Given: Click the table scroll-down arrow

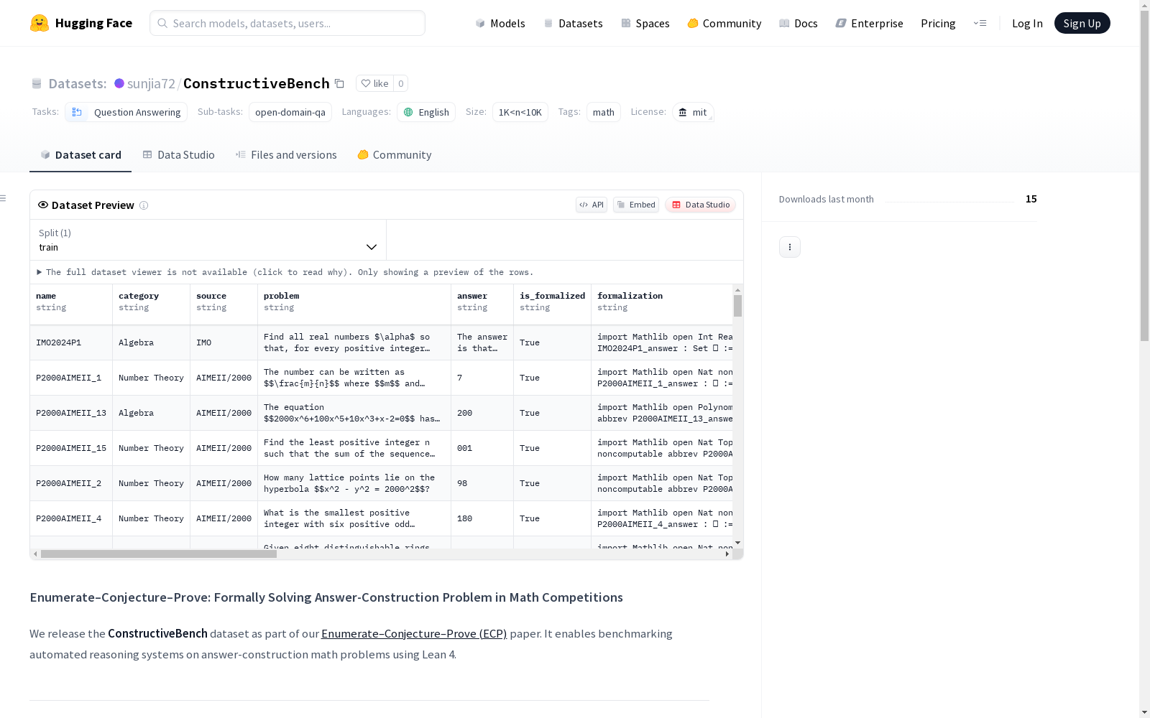Looking at the screenshot, I should pos(737,543).
